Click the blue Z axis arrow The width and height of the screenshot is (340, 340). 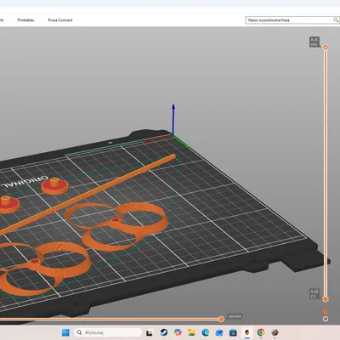(173, 118)
